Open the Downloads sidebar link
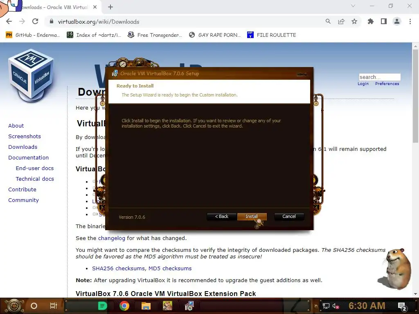This screenshot has width=419, height=314. click(23, 147)
